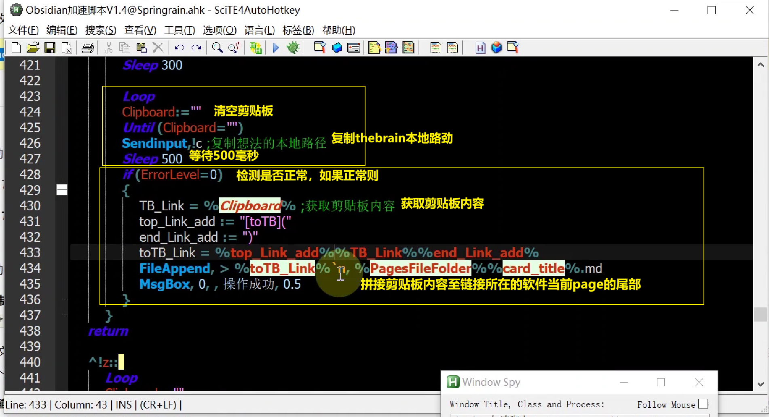Viewport: 769px width, 417px height.
Task: Close the Window Spy window
Action: point(699,382)
